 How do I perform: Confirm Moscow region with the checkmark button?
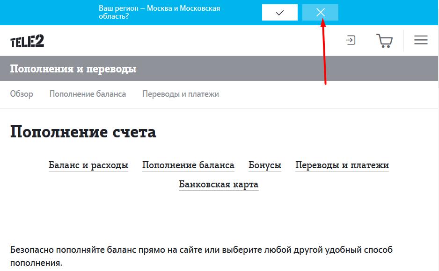point(280,12)
